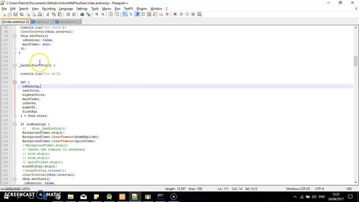Toggle the indent guide icon
This screenshot has height=202, width=359.
pyautogui.click(x=137, y=15)
